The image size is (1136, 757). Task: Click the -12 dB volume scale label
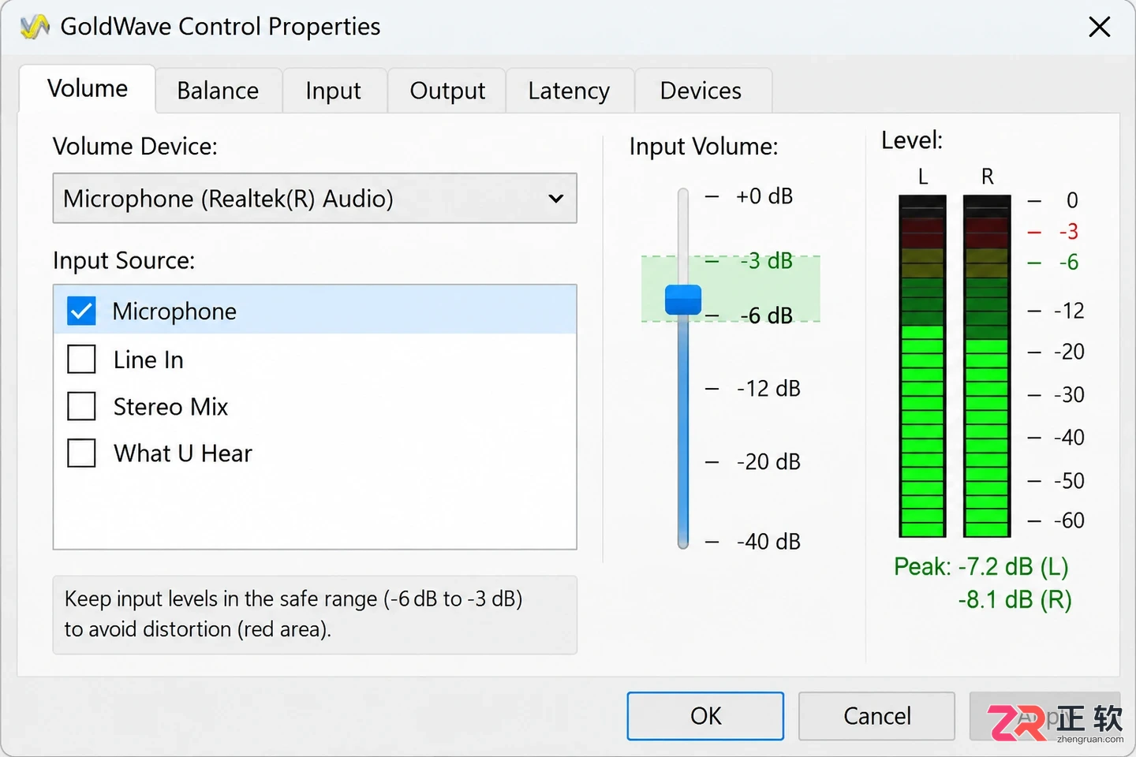[768, 388]
